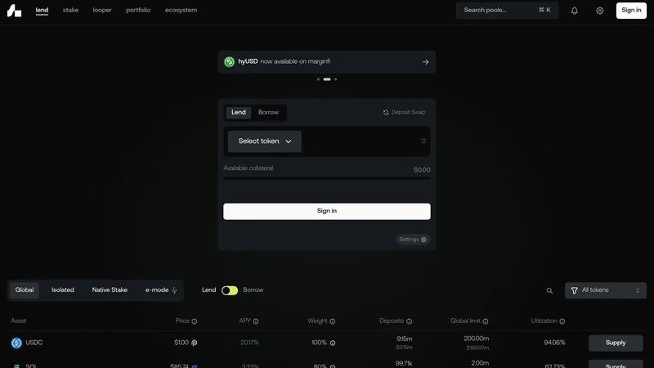The height and width of the screenshot is (368, 654).
Task: Sort by the Asset column header
Action: [x=18, y=321]
